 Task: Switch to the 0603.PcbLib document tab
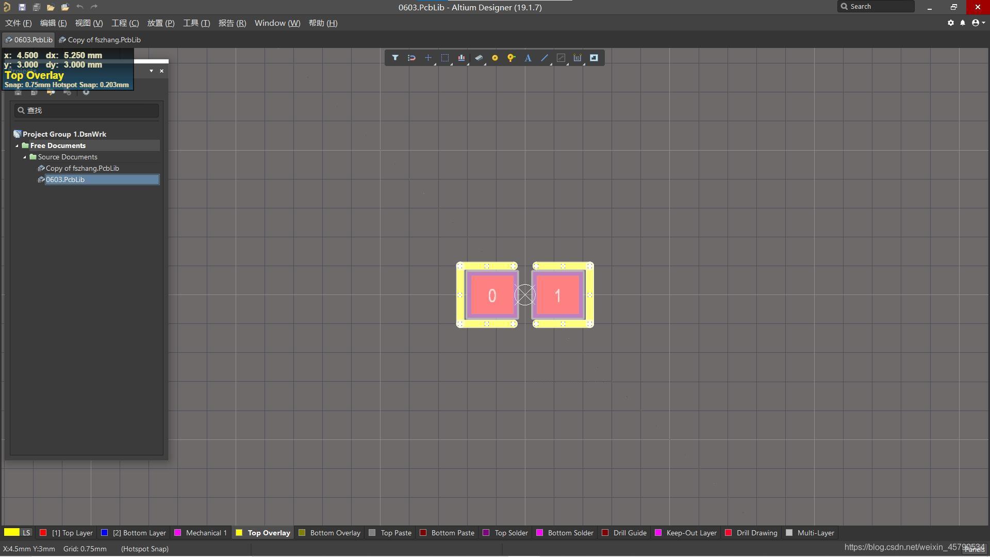coord(29,40)
